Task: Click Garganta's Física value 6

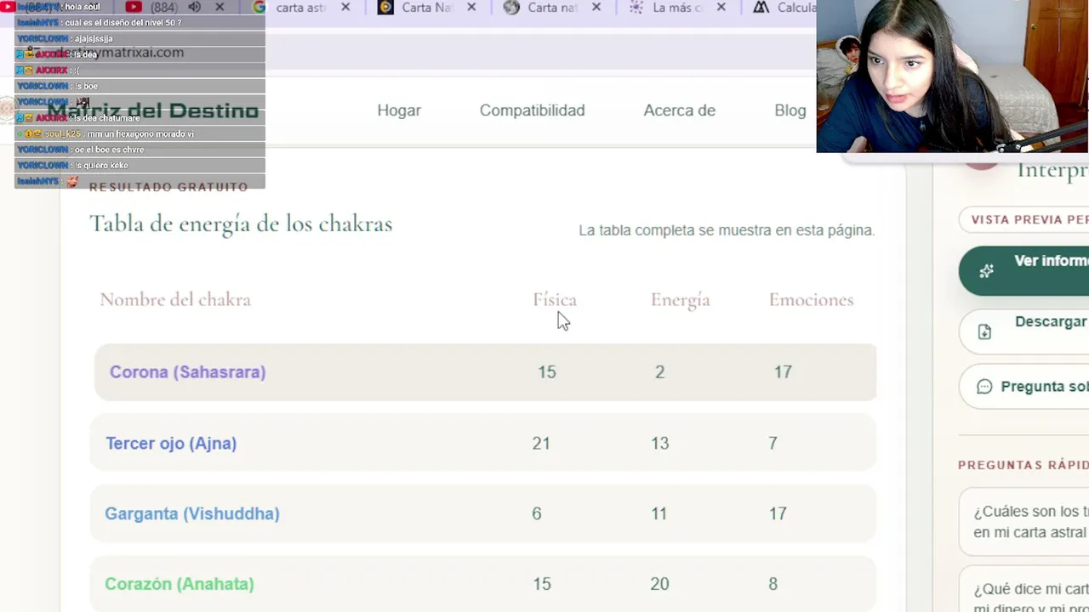Action: tap(536, 514)
